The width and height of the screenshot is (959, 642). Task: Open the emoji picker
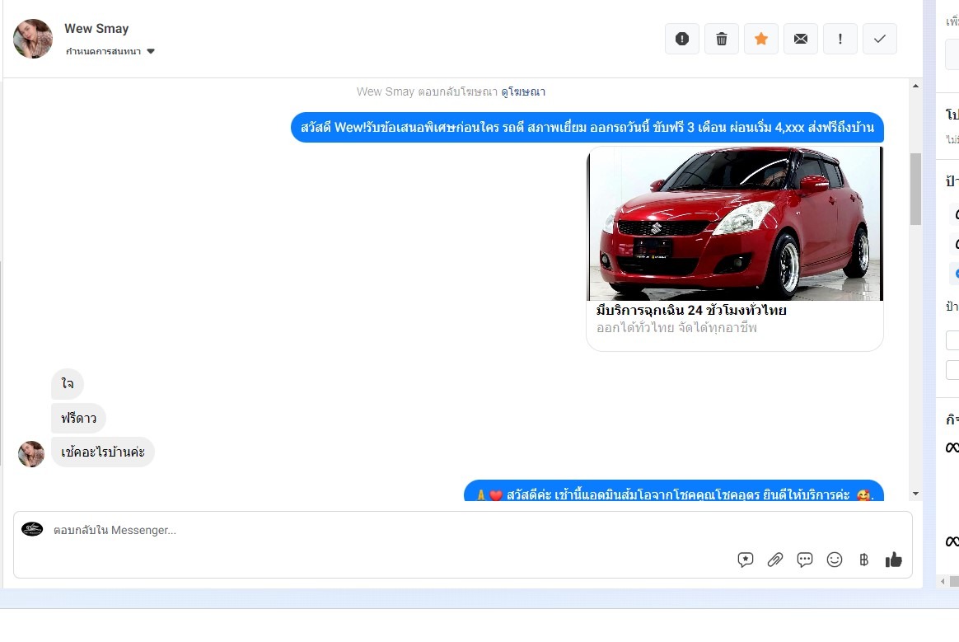point(835,560)
